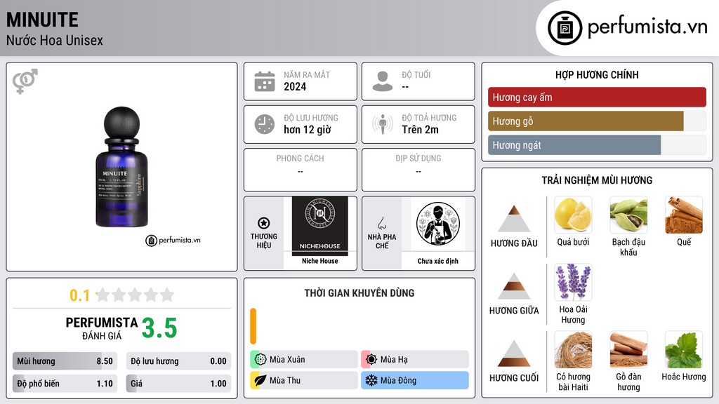Click the Giá 1.00 rating bar
Viewport: 719px width, 404px height.
tap(178, 384)
